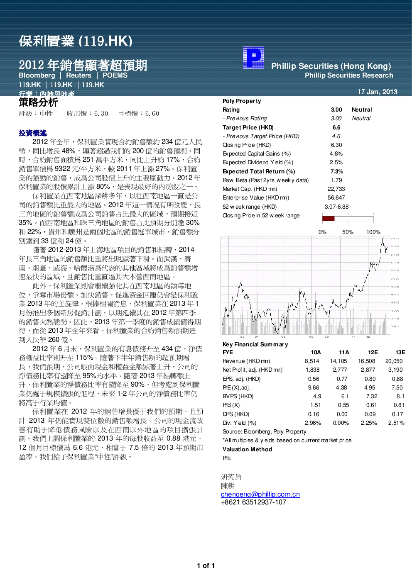Click the Bloomberg label in header
Screen dimensions: 412x582
(37, 75)
